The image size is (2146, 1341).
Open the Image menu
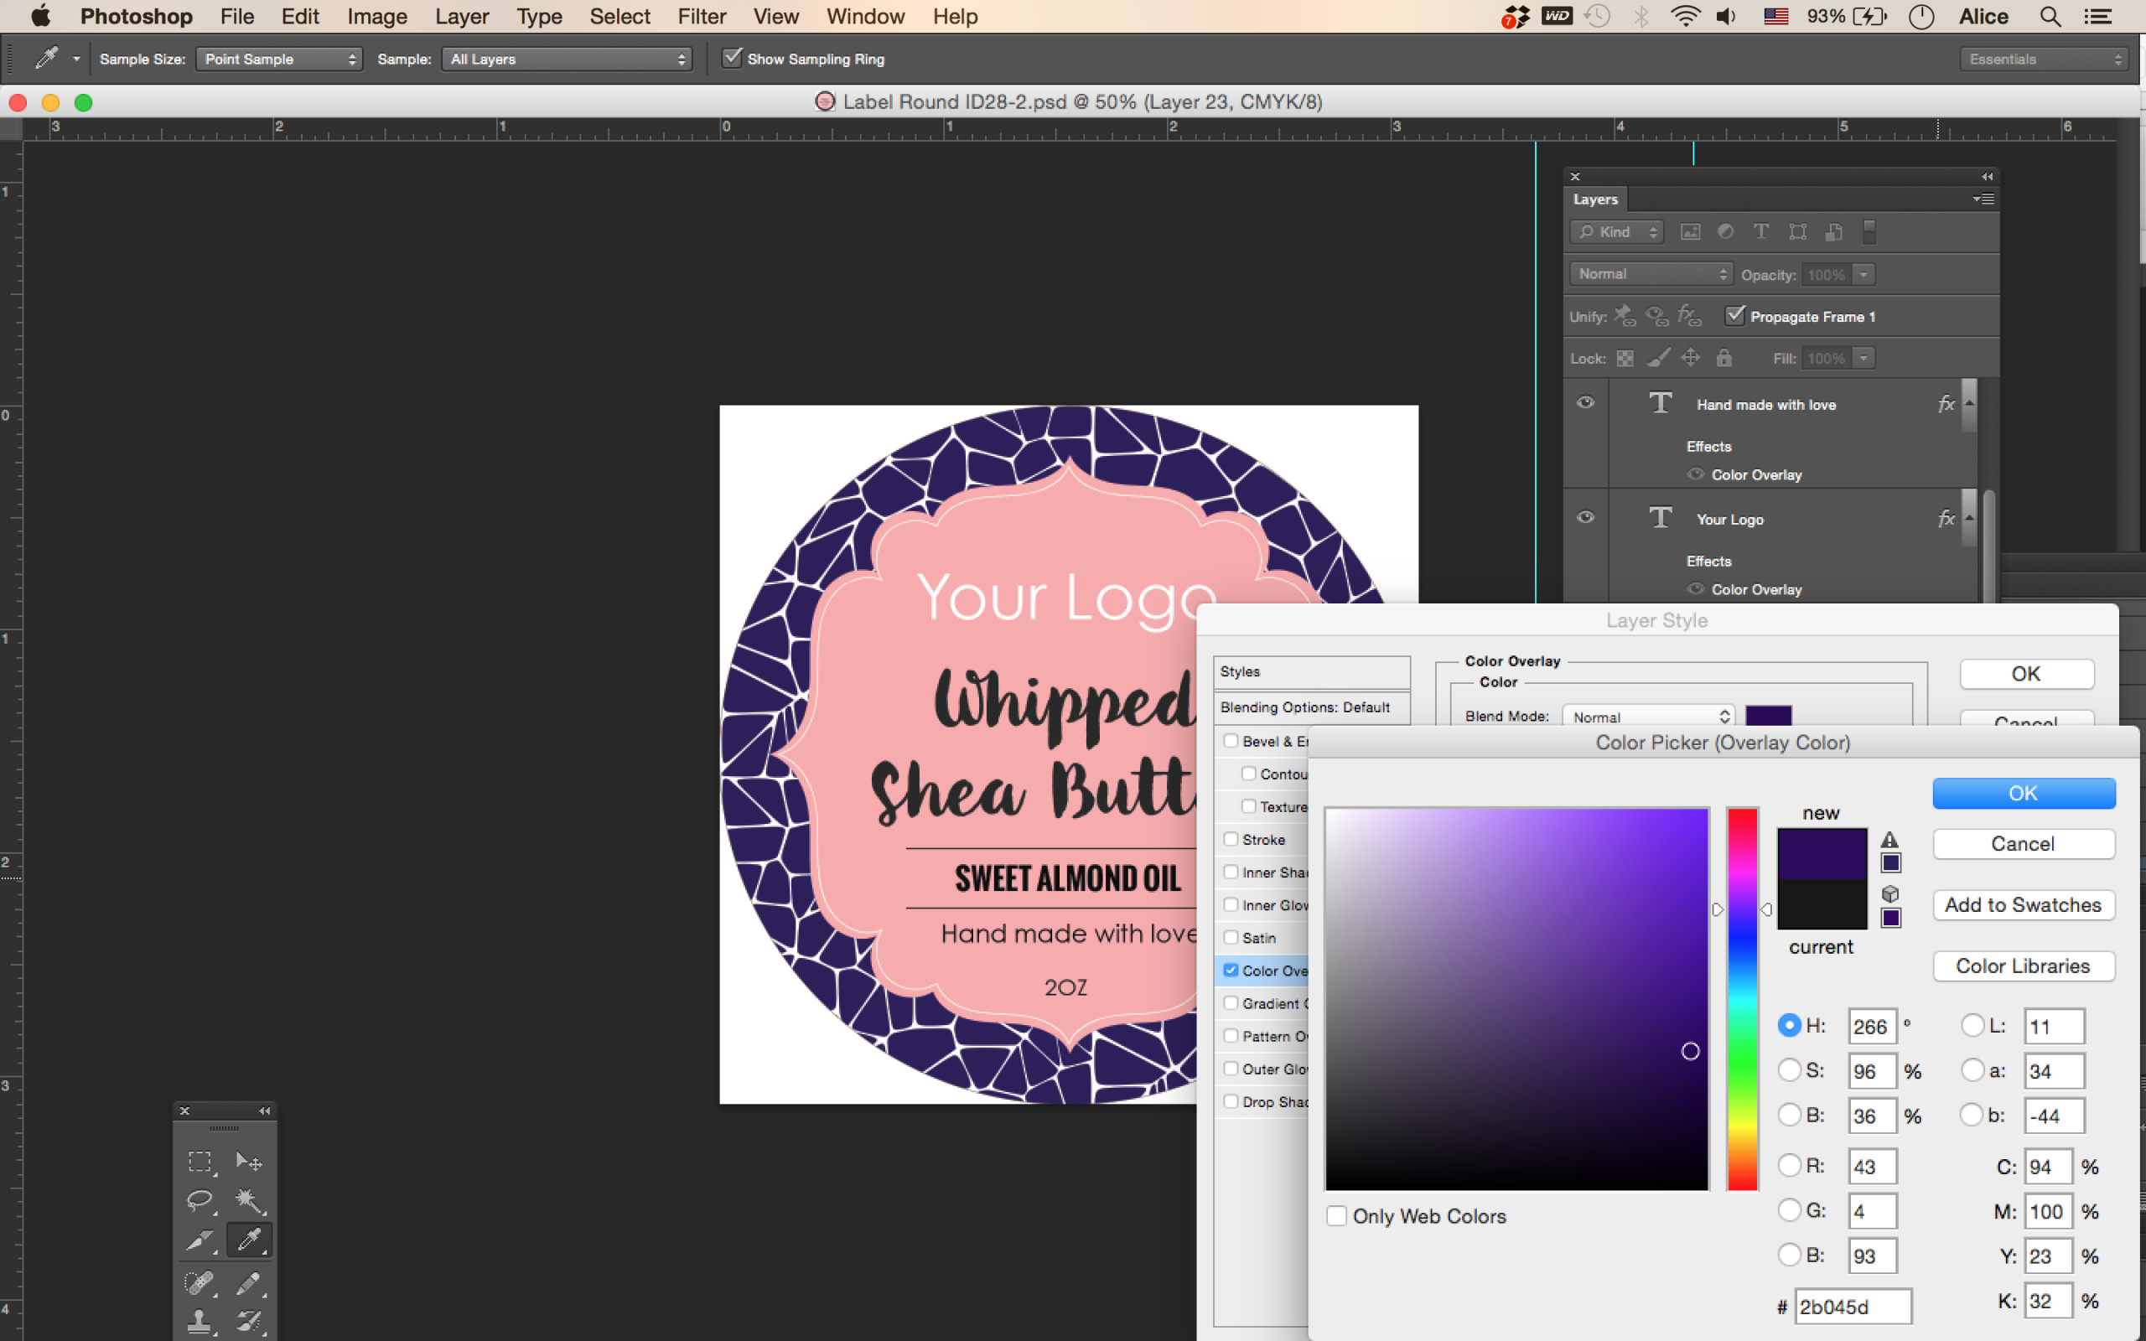point(377,16)
